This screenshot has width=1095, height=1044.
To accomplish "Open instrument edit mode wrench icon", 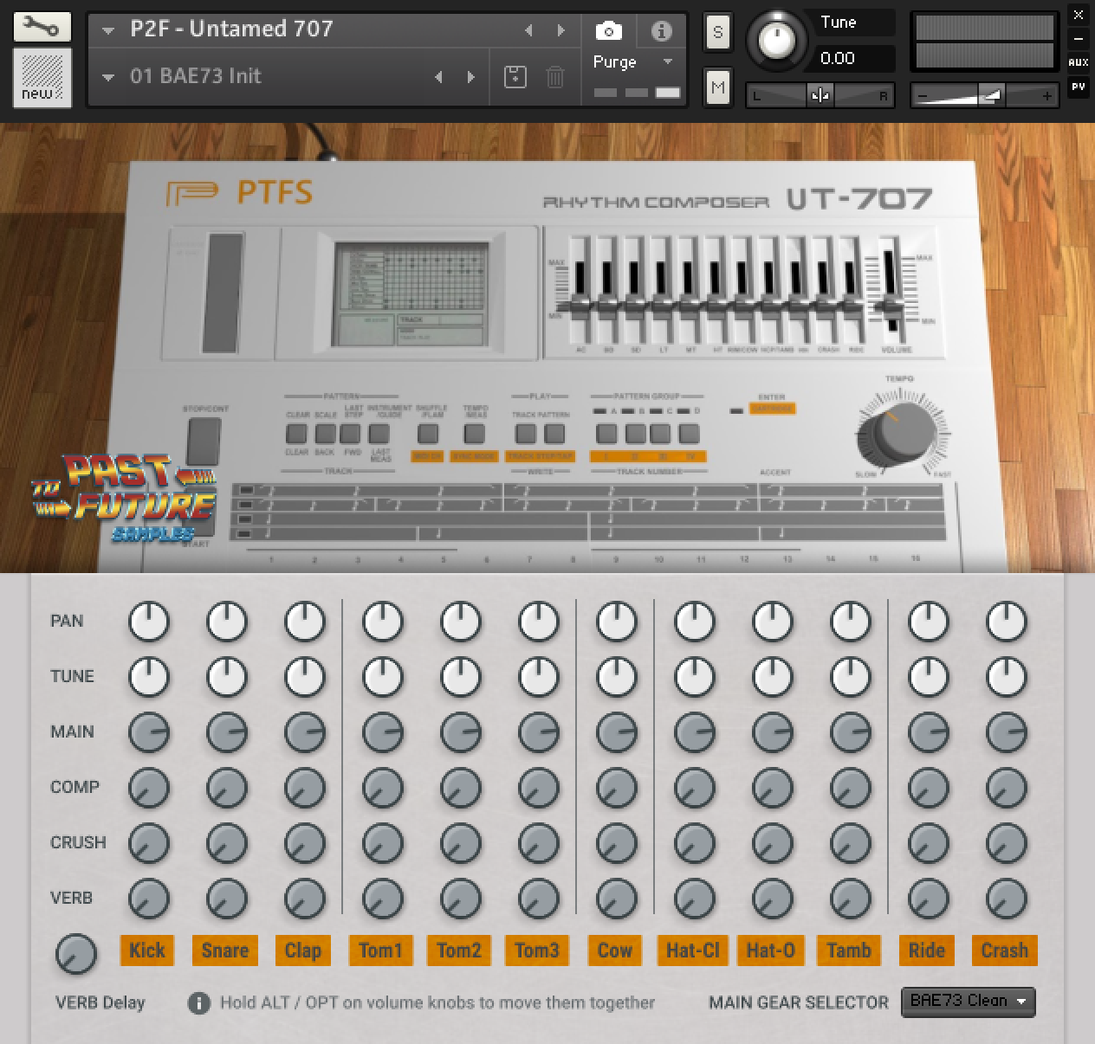I will tap(41, 26).
